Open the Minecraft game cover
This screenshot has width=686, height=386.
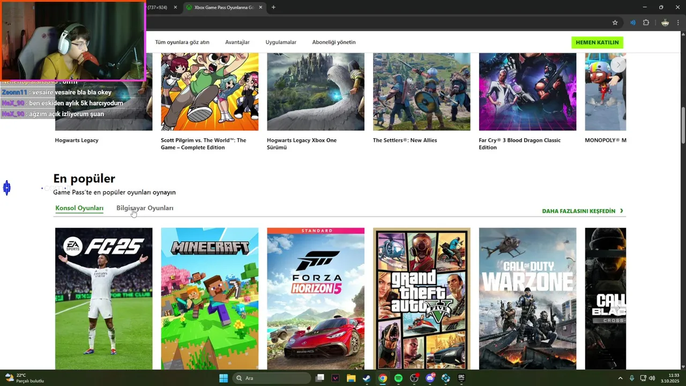210,299
